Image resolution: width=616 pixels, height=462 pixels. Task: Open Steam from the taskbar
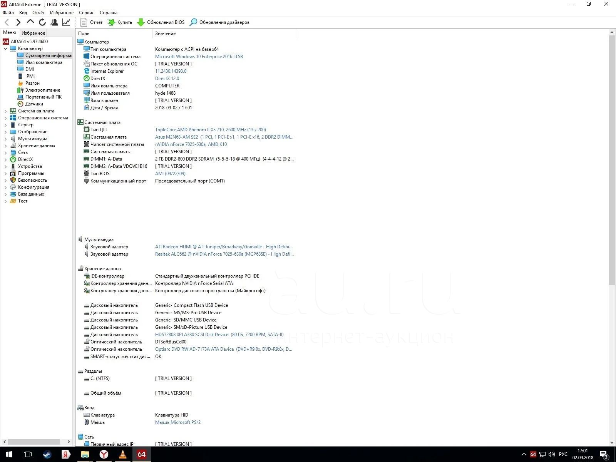coord(47,454)
